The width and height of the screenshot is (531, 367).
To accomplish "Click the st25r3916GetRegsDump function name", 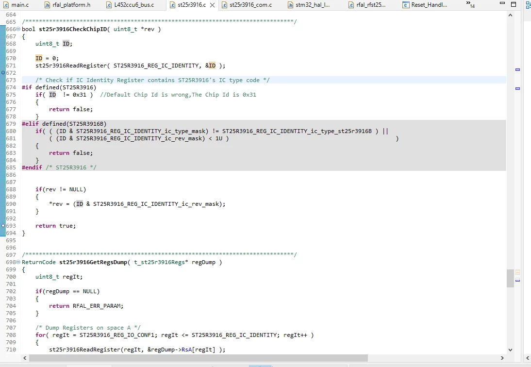I will point(93,262).
